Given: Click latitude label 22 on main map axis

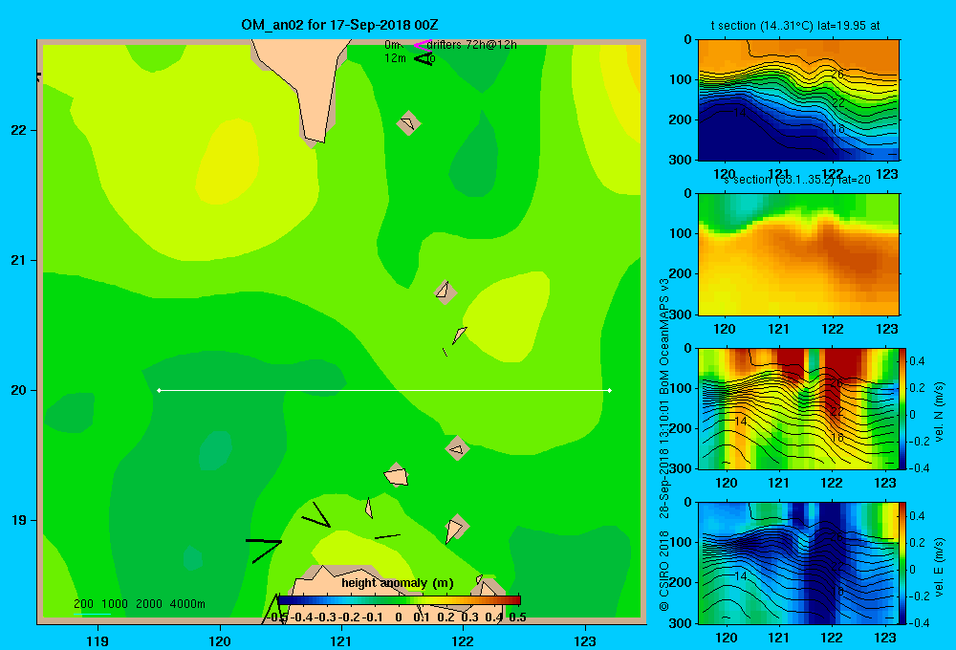Looking at the screenshot, I should pyautogui.click(x=19, y=131).
